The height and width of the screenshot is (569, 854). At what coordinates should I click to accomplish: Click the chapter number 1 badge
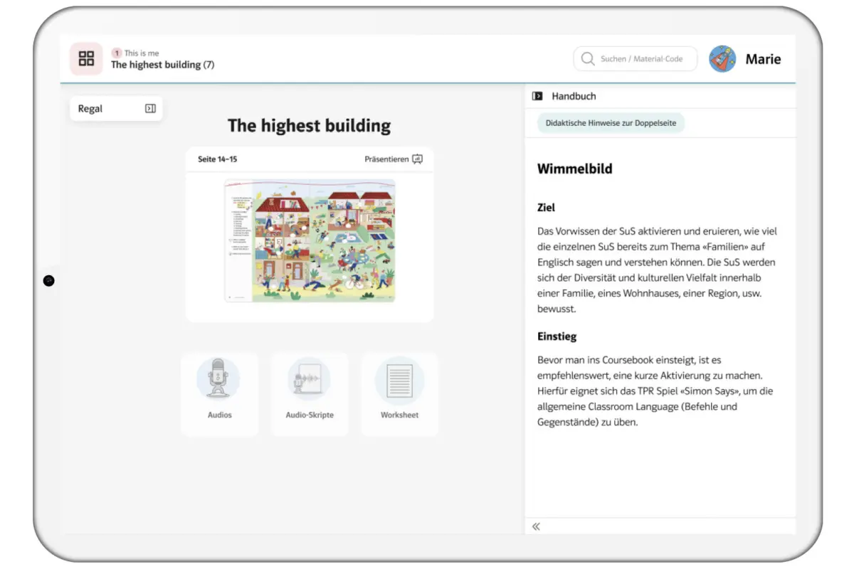coord(117,53)
